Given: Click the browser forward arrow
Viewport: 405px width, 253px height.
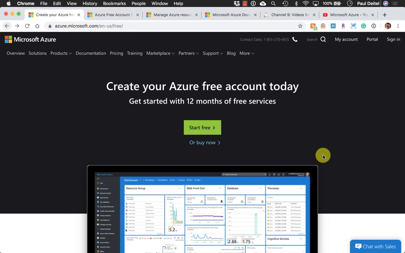Looking at the screenshot, I should (17, 26).
